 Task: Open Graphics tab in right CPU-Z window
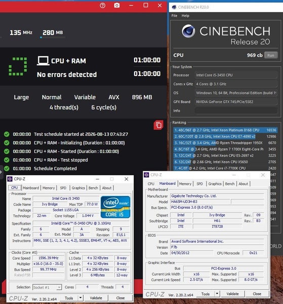215,184
